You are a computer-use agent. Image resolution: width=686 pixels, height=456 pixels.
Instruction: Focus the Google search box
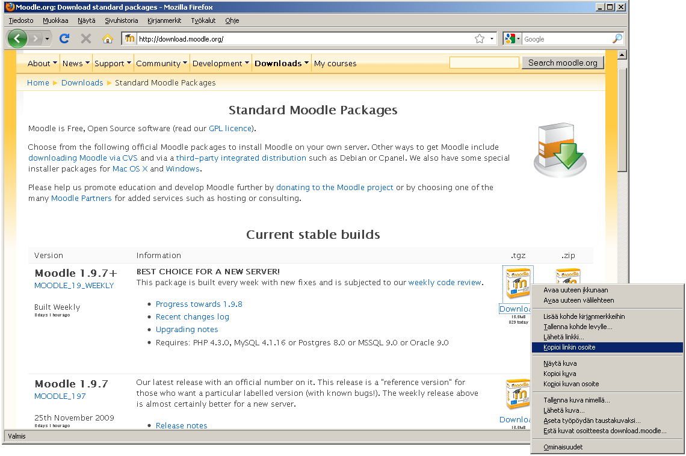coord(567,39)
